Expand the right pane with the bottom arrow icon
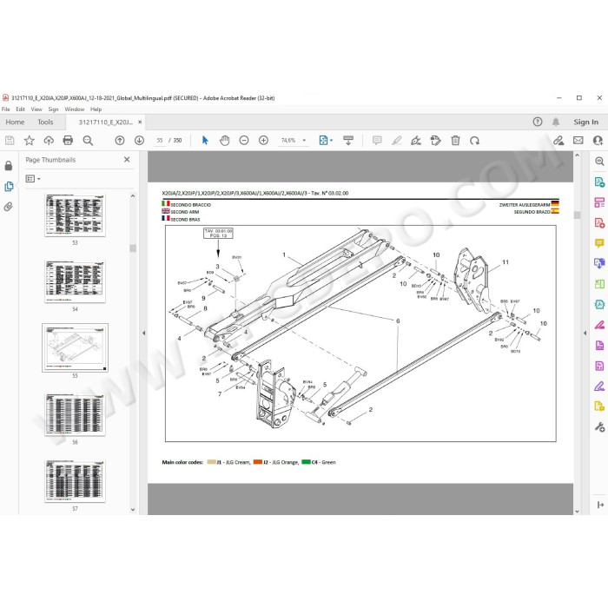 [600, 505]
